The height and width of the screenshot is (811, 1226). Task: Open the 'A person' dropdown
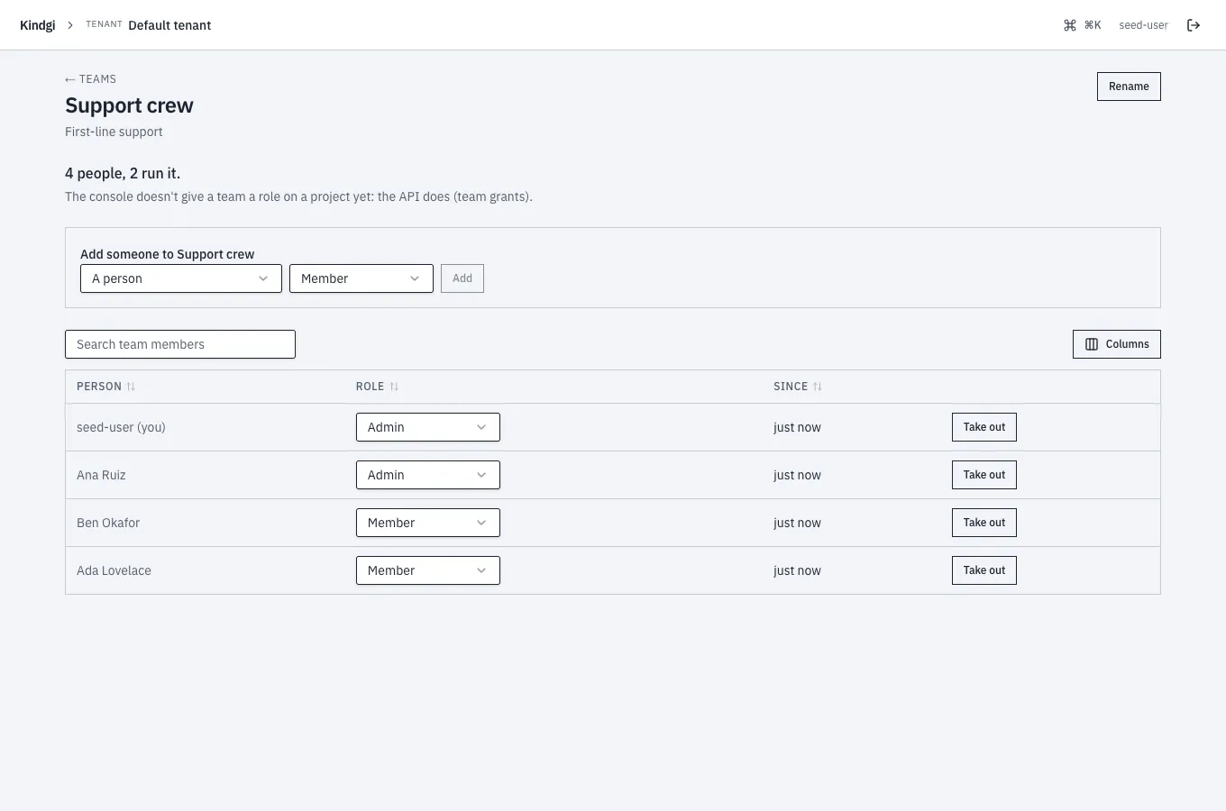[x=181, y=278]
